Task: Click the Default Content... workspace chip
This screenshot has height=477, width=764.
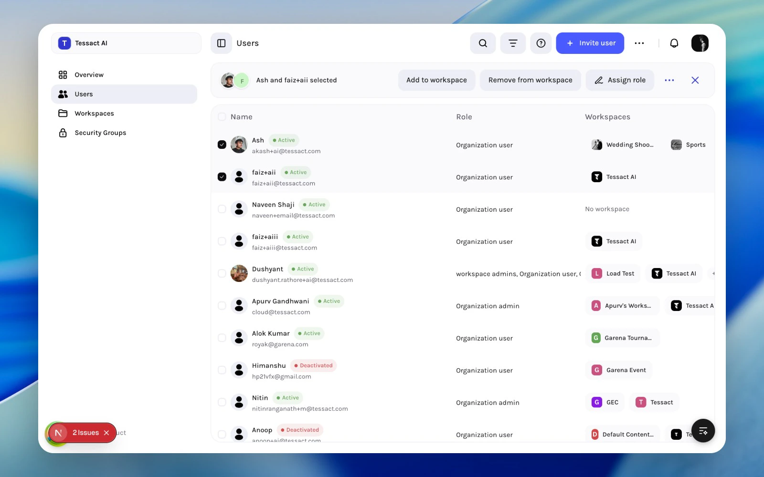Action: 623,435
